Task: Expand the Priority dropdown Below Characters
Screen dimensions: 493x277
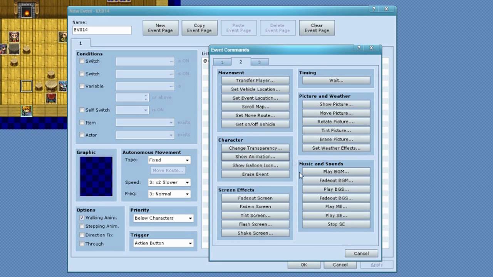Action: (163, 218)
